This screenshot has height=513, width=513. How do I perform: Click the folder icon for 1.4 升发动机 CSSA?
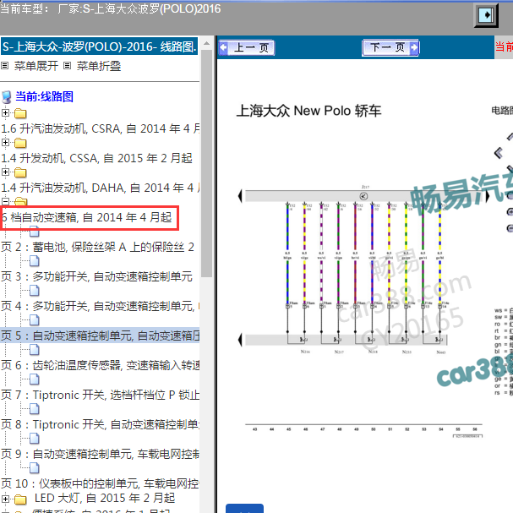point(20,143)
